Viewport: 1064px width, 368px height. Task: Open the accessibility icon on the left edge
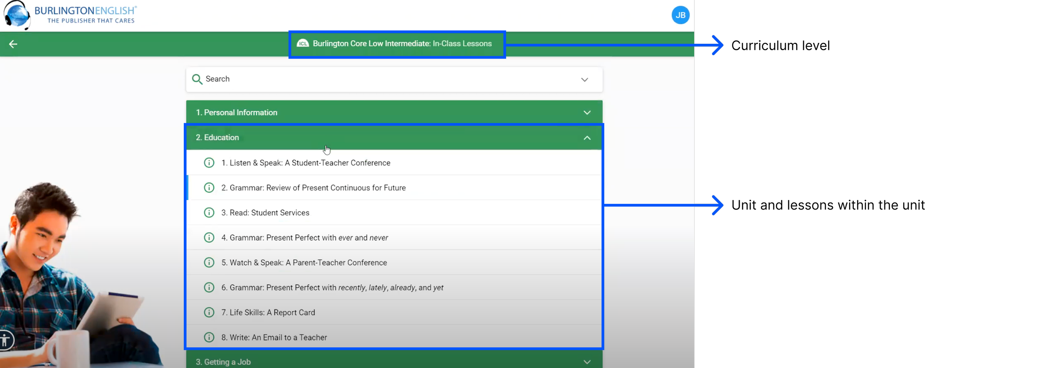[5, 340]
